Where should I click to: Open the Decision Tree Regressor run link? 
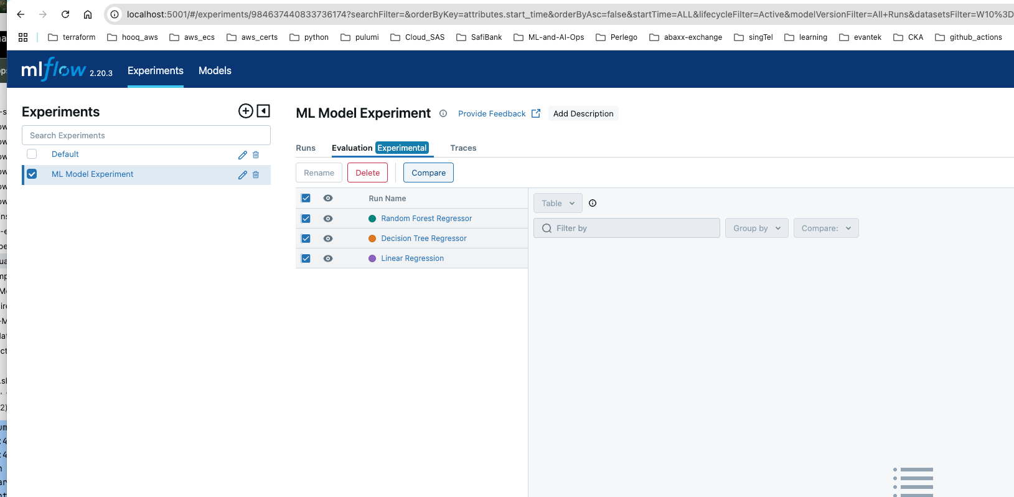424,239
